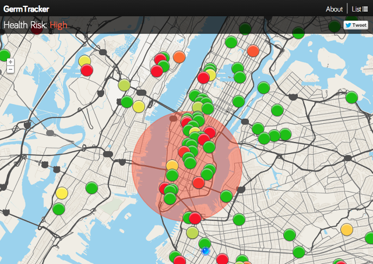Select the orange-red marker near top center

pyautogui.click(x=253, y=51)
